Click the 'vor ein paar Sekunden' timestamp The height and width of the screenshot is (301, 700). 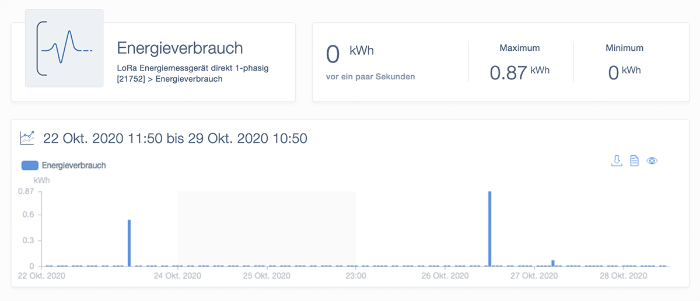click(370, 76)
